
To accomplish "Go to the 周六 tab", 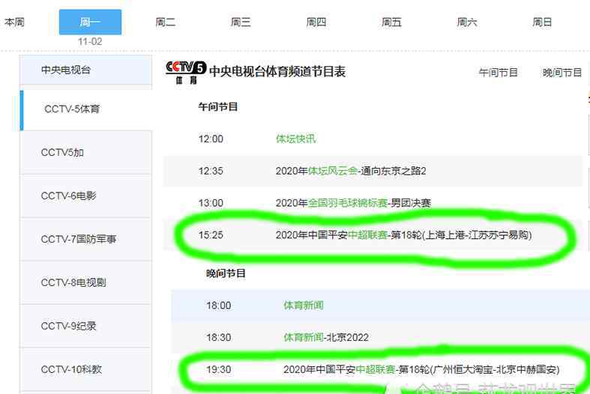I will (x=467, y=22).
